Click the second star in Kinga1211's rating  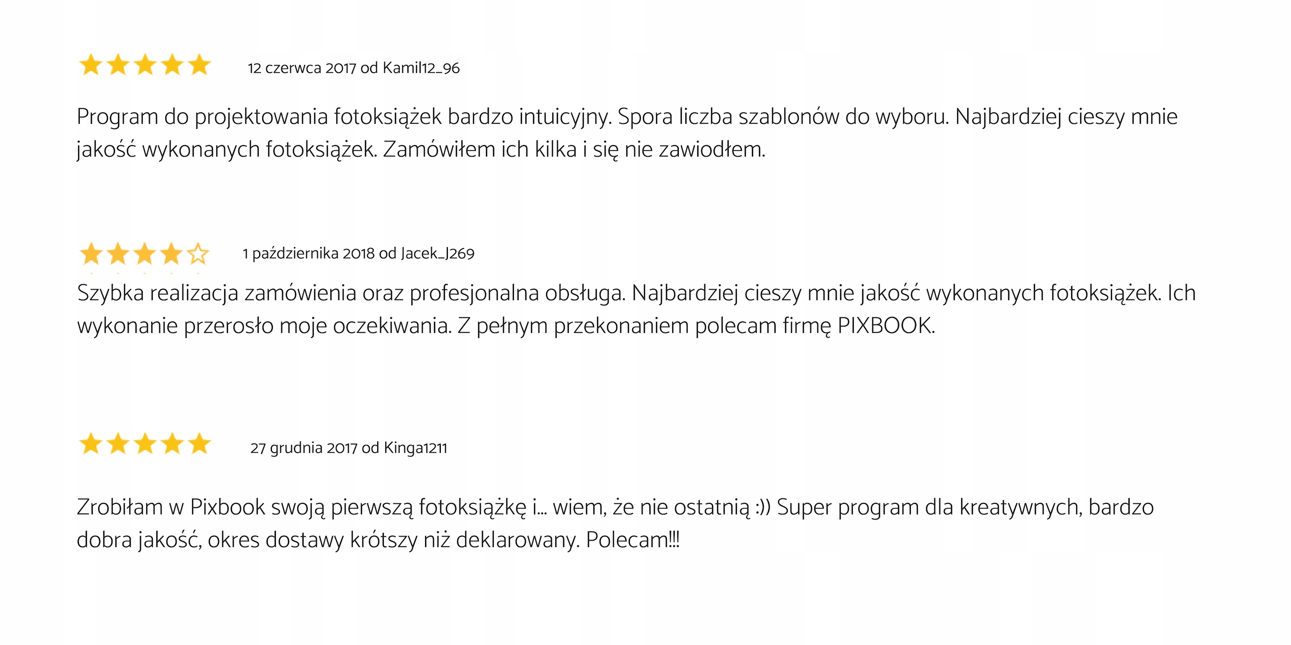[x=118, y=444]
